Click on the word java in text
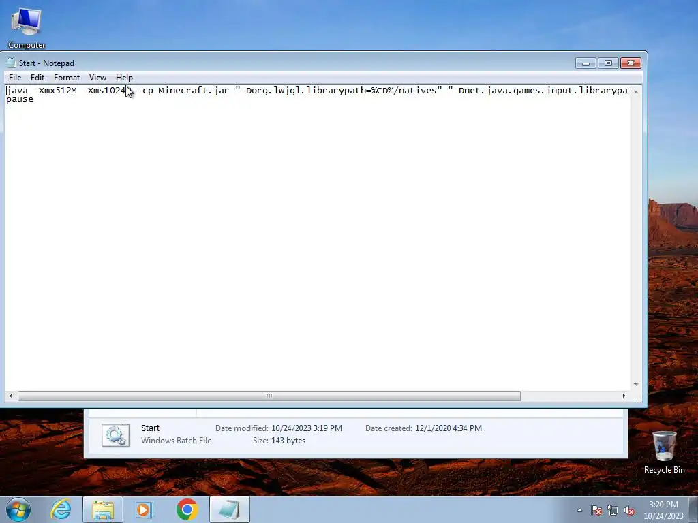This screenshot has height=523, width=698. point(17,91)
